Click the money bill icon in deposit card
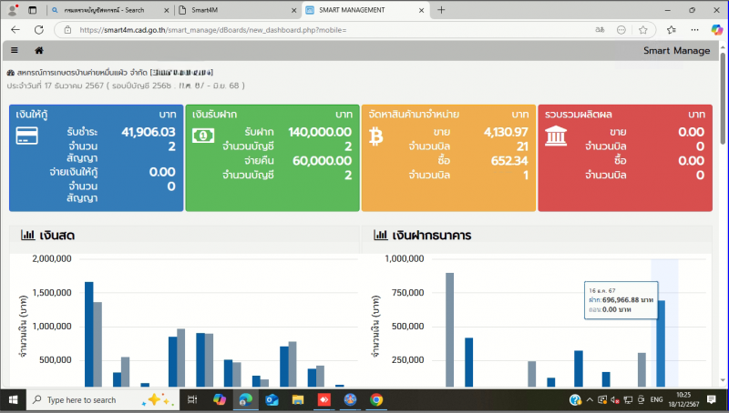This screenshot has width=729, height=413. [203, 136]
